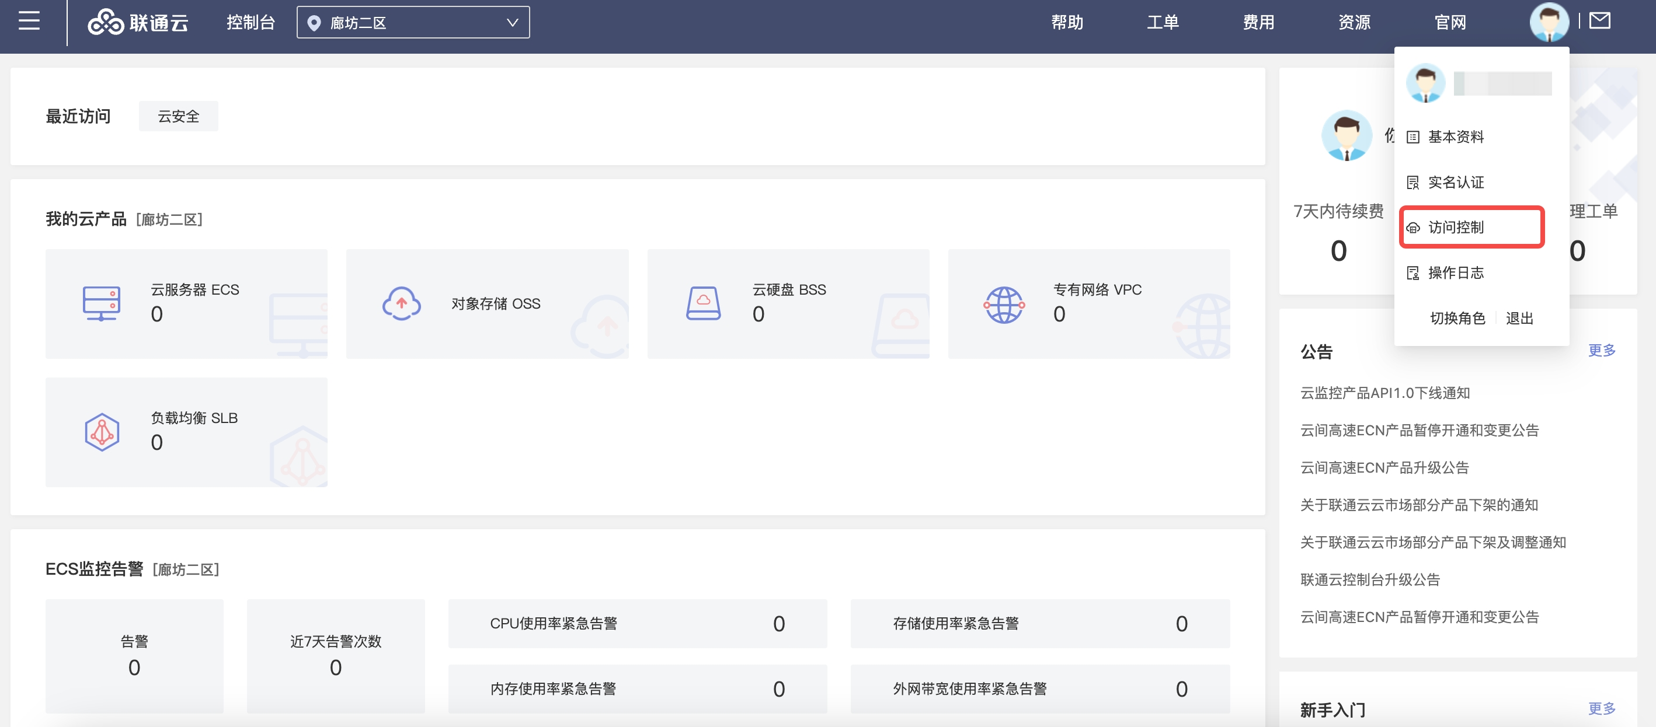
Task: Open 更多 link beside 公告
Action: pyautogui.click(x=1601, y=350)
